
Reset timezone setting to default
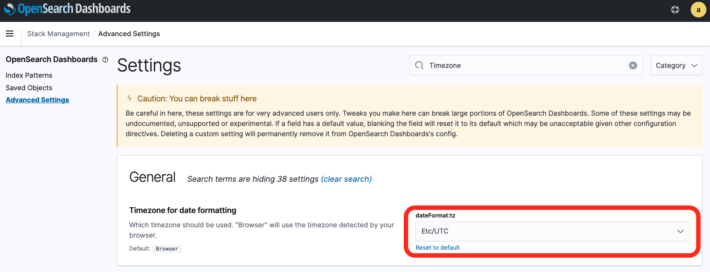(438, 247)
